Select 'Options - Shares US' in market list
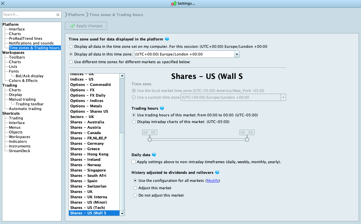Screen dimensions: 361x224 coord(94,112)
